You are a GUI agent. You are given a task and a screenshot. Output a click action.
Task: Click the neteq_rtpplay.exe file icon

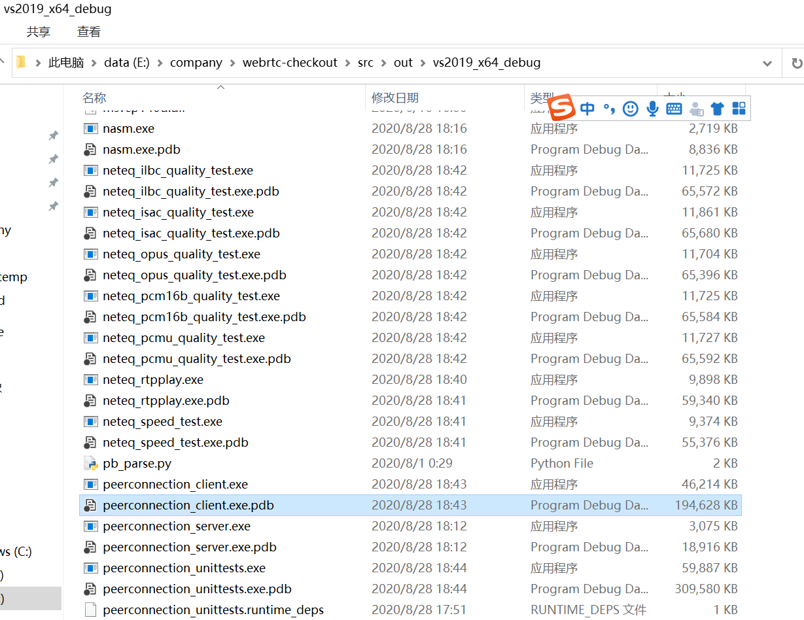(90, 380)
